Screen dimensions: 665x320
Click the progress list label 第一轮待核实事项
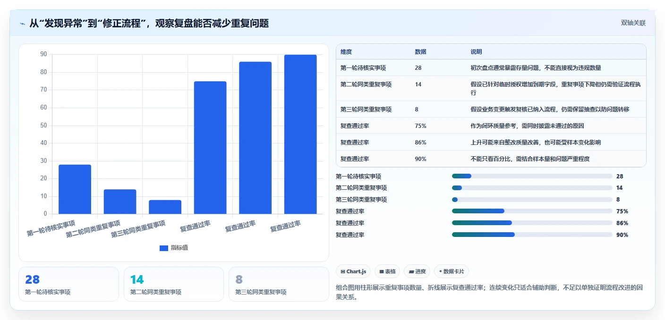pos(358,176)
